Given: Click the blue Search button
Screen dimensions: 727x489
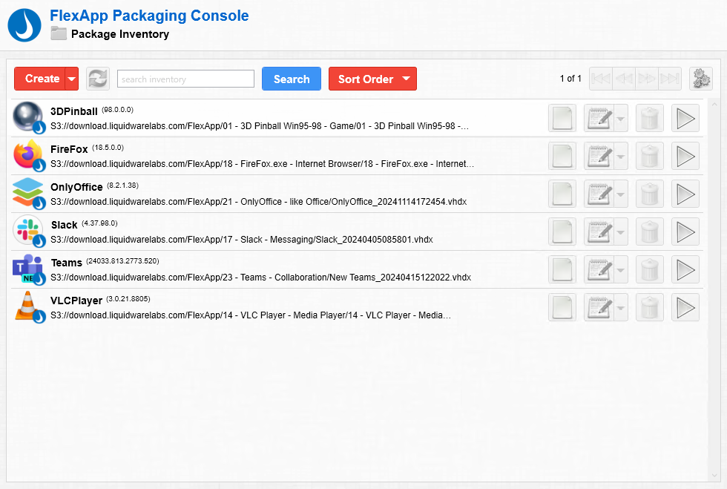Looking at the screenshot, I should (x=291, y=79).
